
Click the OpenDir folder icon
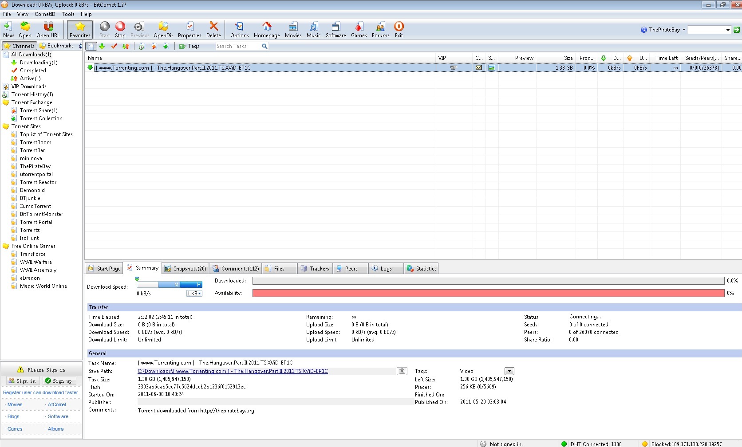[163, 30]
